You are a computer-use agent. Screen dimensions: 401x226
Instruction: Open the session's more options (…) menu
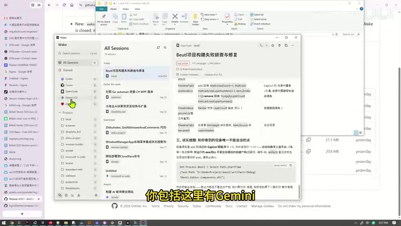coord(293,45)
